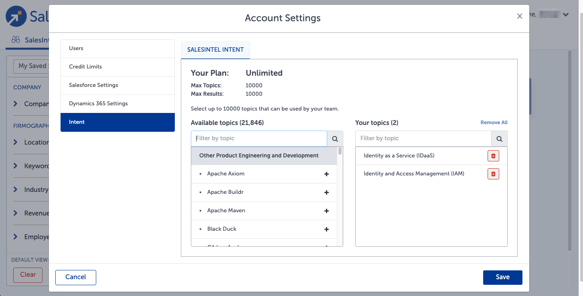Expand the Keyword filter in the background
Viewport: 583px width, 296px height.
[15, 166]
